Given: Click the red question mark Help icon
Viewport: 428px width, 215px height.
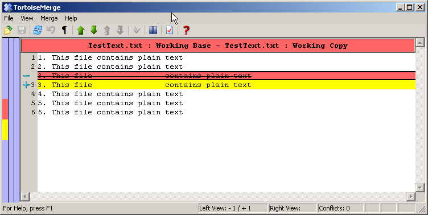Looking at the screenshot, I should 186,30.
